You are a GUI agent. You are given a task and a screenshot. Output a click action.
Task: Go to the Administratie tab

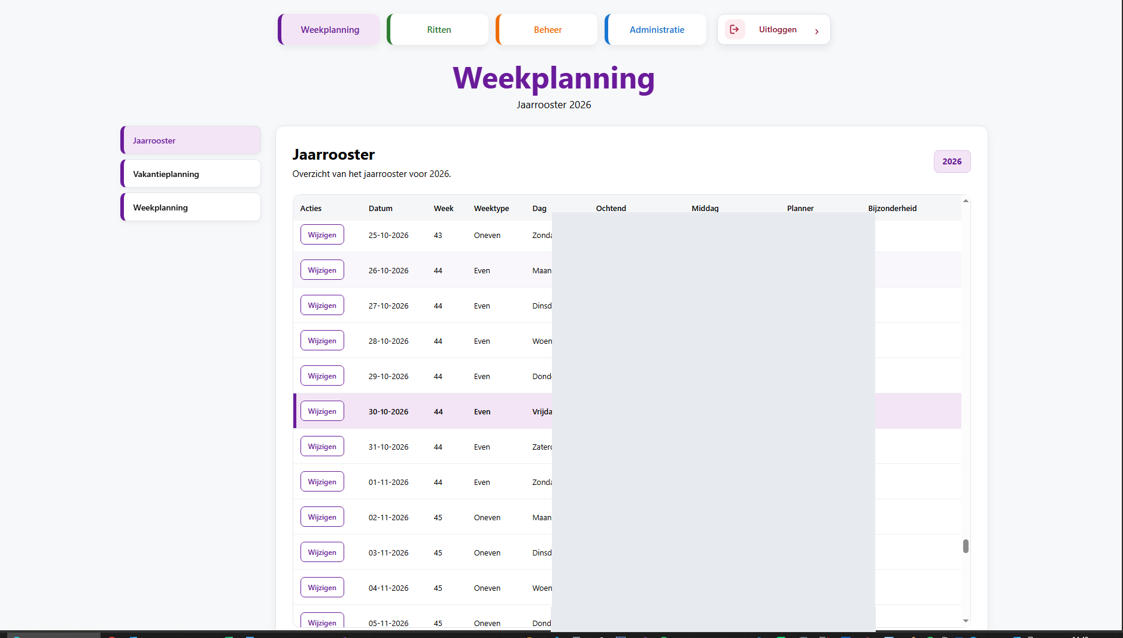coord(655,29)
